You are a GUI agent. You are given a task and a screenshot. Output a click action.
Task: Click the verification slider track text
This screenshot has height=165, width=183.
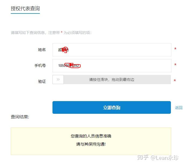(x=112, y=80)
